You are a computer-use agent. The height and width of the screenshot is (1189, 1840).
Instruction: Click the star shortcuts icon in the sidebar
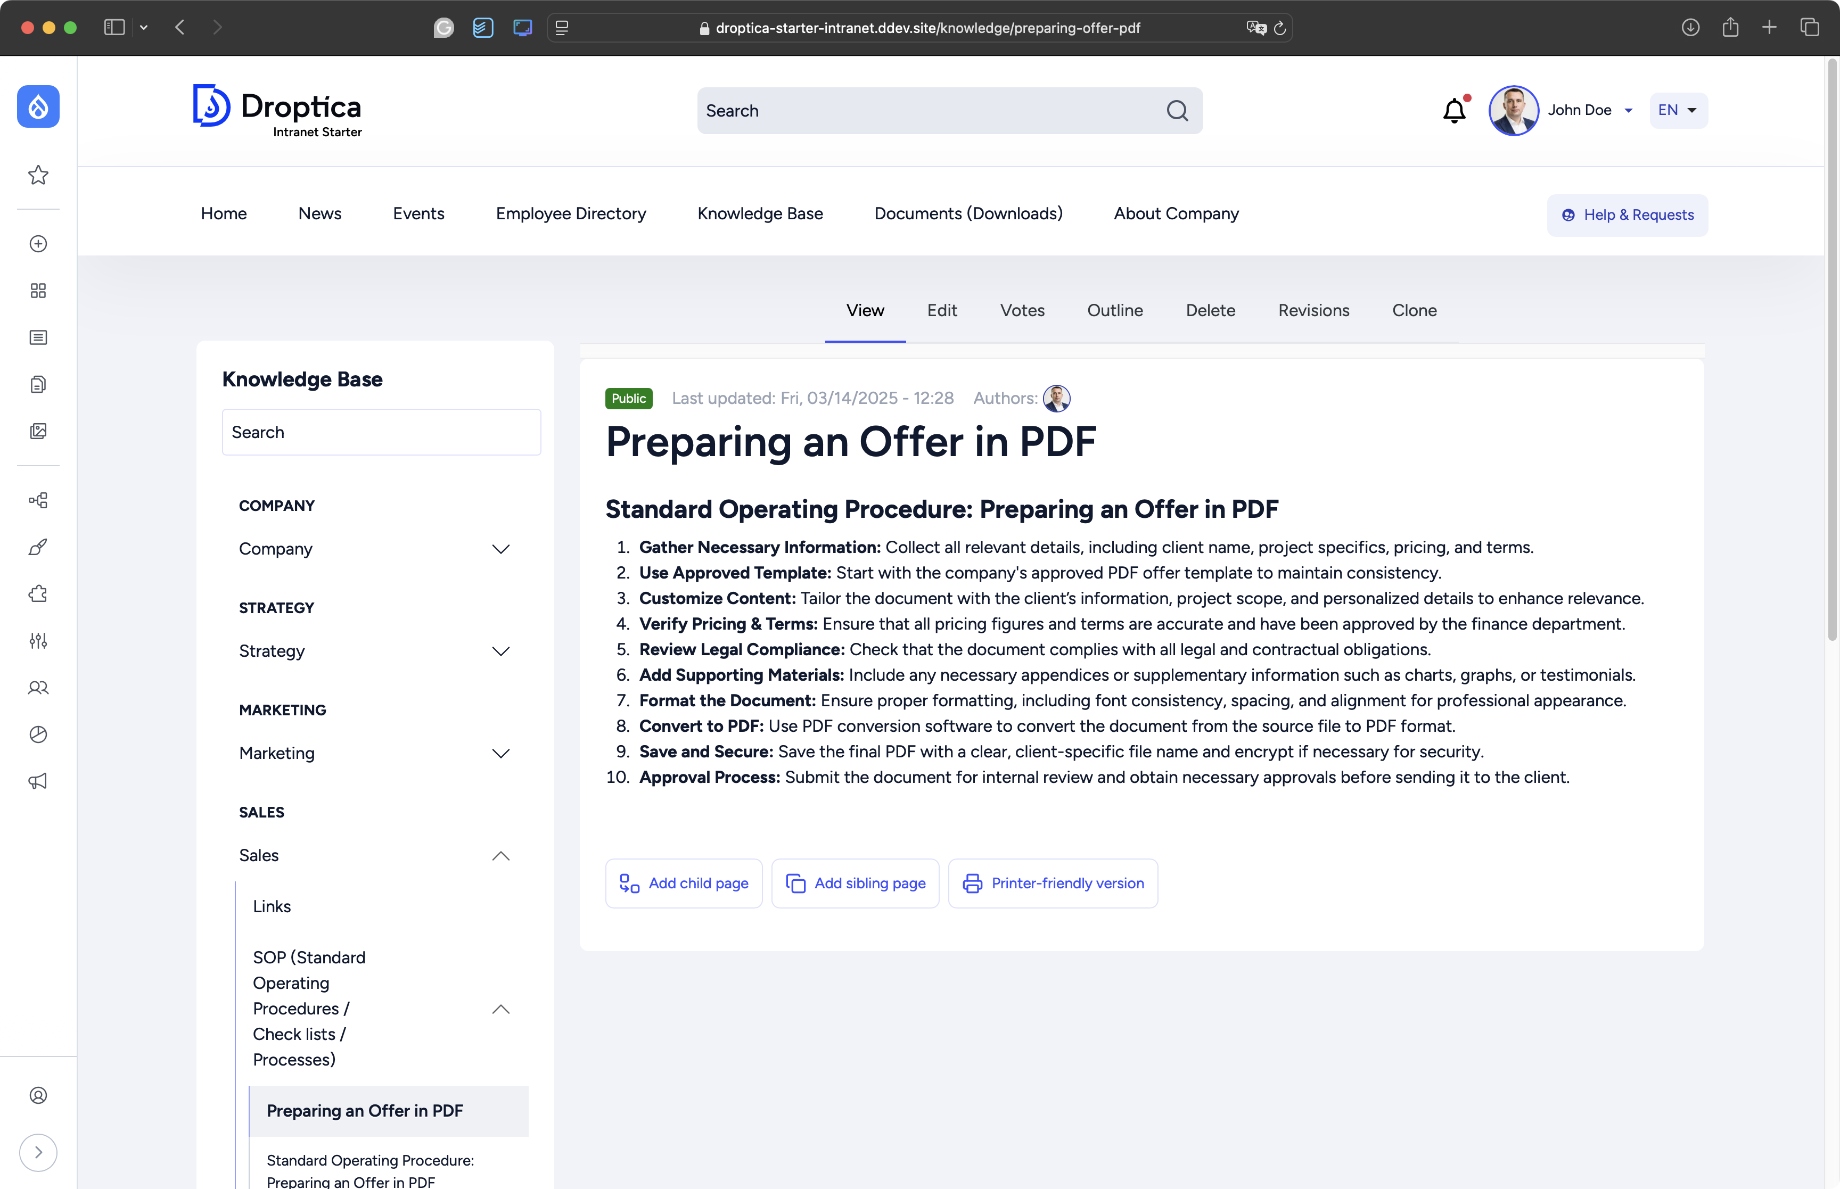pyautogui.click(x=38, y=175)
